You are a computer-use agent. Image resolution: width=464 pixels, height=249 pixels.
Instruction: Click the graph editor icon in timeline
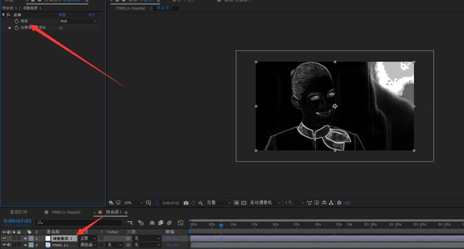click(x=180, y=223)
